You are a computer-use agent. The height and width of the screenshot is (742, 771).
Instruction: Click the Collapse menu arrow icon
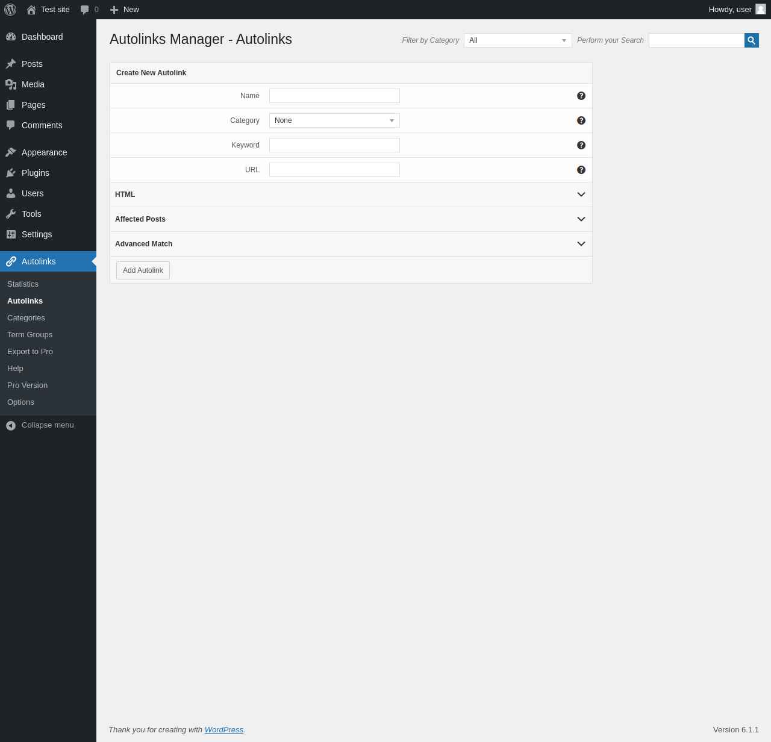(x=11, y=425)
